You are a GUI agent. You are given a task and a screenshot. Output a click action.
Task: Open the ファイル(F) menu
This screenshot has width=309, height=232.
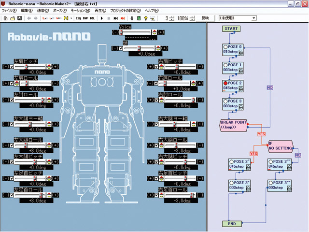(10, 10)
